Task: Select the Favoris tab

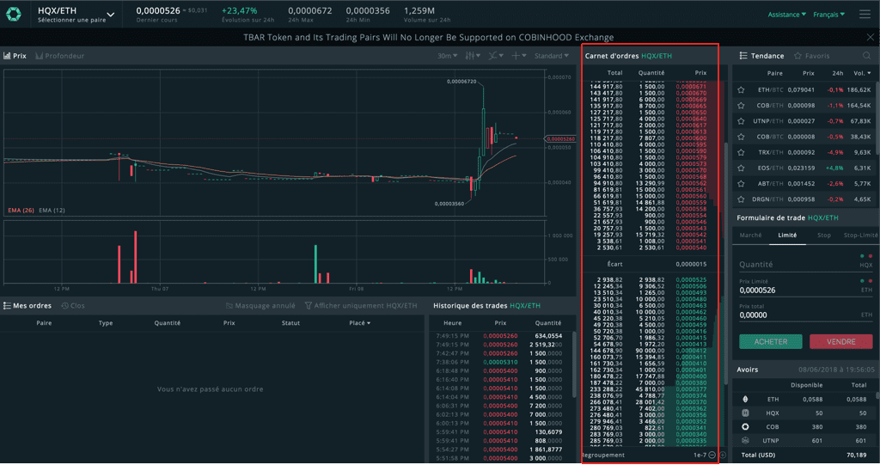Action: pyautogui.click(x=811, y=56)
